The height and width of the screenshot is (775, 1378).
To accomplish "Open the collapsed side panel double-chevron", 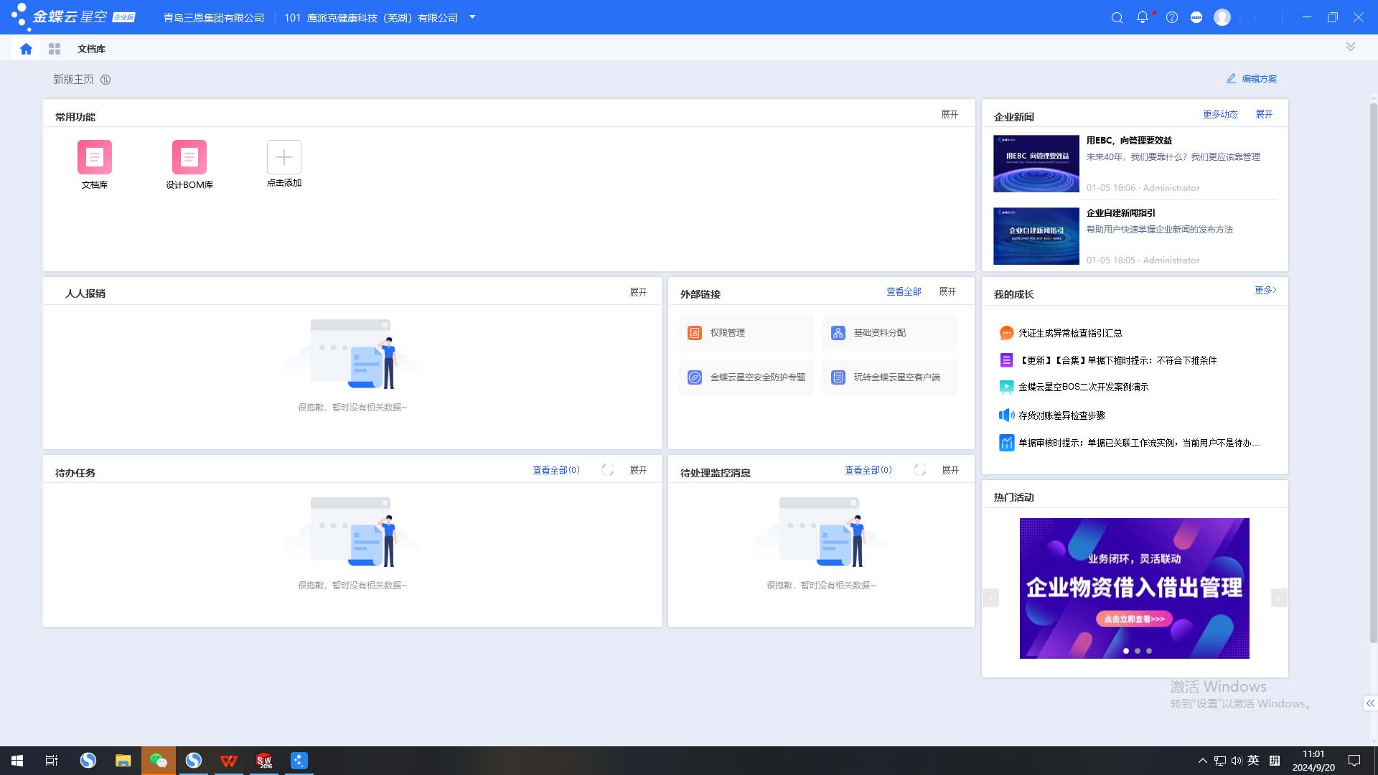I will 1370,704.
